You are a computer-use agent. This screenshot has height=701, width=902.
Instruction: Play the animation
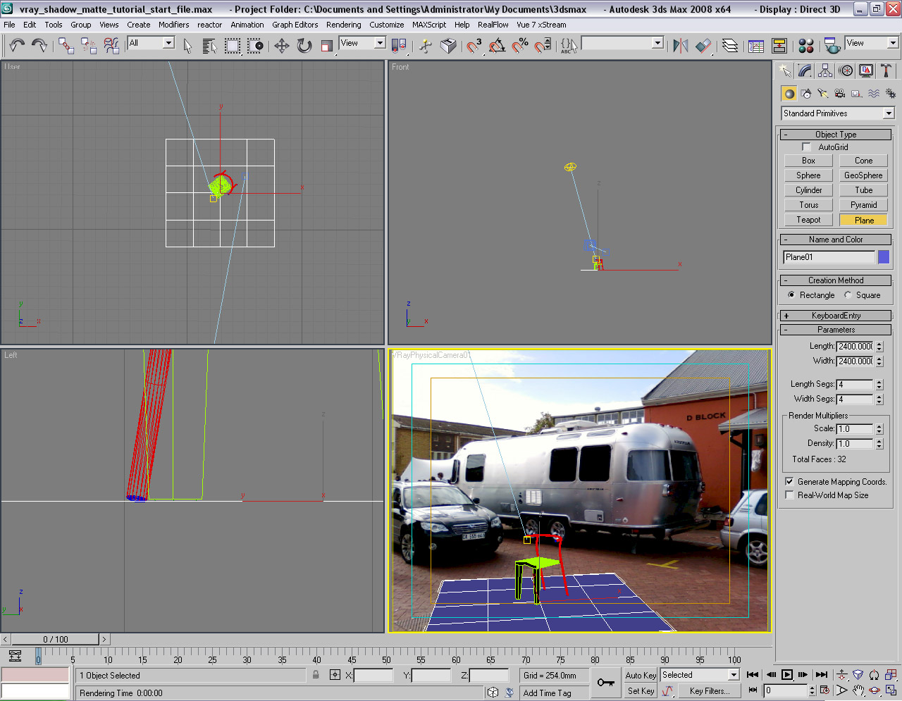[787, 675]
